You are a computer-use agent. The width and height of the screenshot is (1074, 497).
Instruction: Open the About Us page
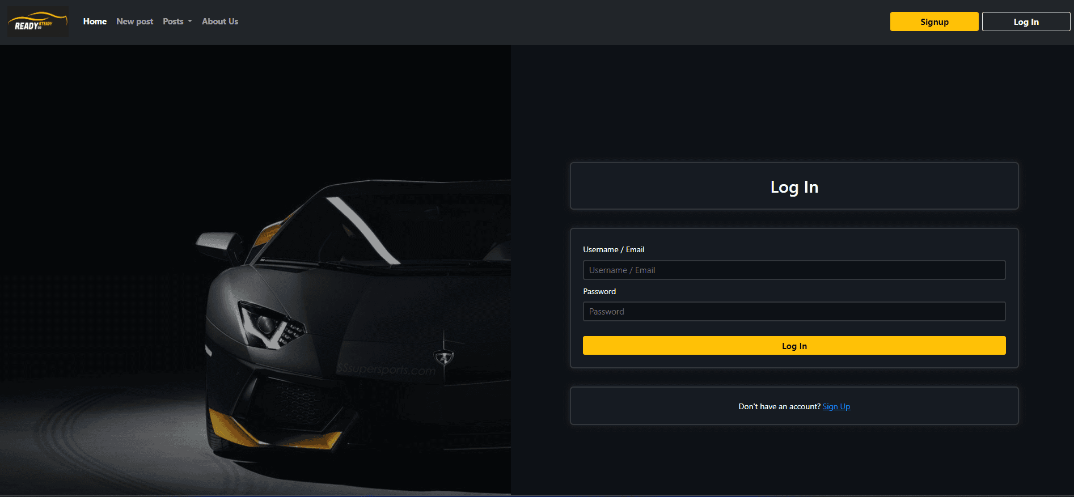pos(220,22)
